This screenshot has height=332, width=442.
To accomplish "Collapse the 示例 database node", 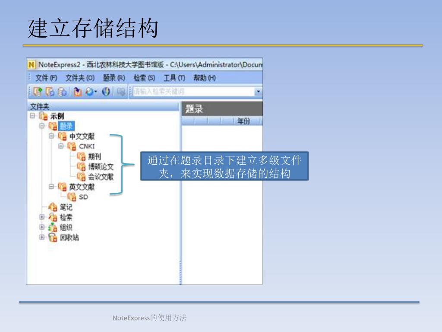I will 32,115.
